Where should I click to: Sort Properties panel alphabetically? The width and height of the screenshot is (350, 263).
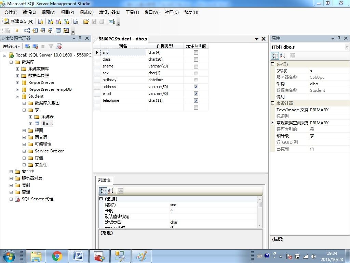(x=283, y=56)
